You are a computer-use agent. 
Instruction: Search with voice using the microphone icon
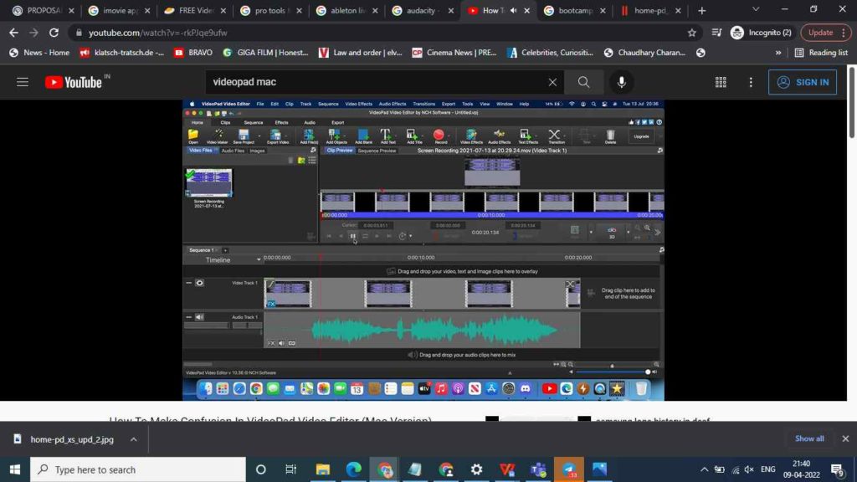pyautogui.click(x=622, y=82)
